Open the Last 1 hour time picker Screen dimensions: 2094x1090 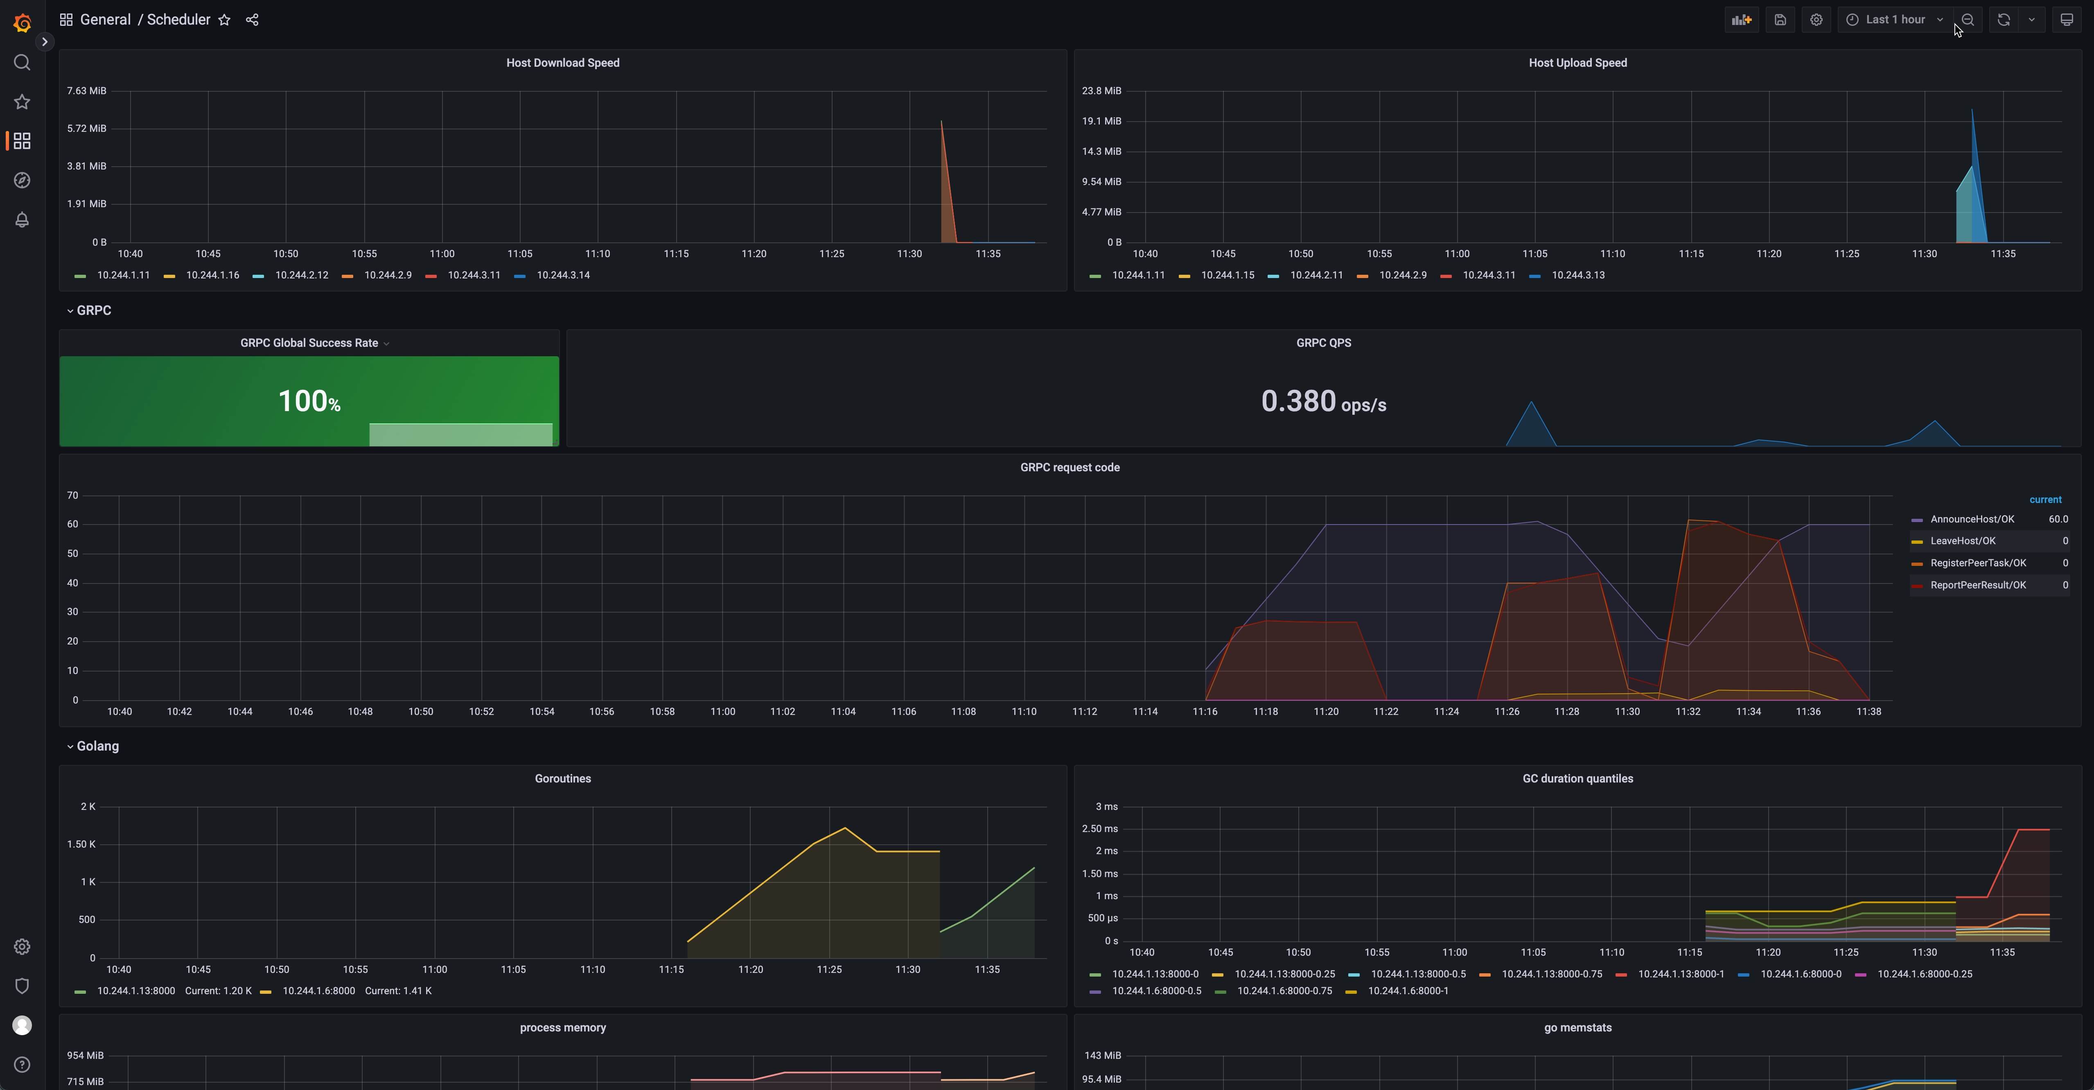(x=1895, y=20)
